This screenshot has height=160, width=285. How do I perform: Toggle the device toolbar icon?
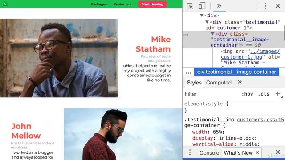click(x=202, y=6)
